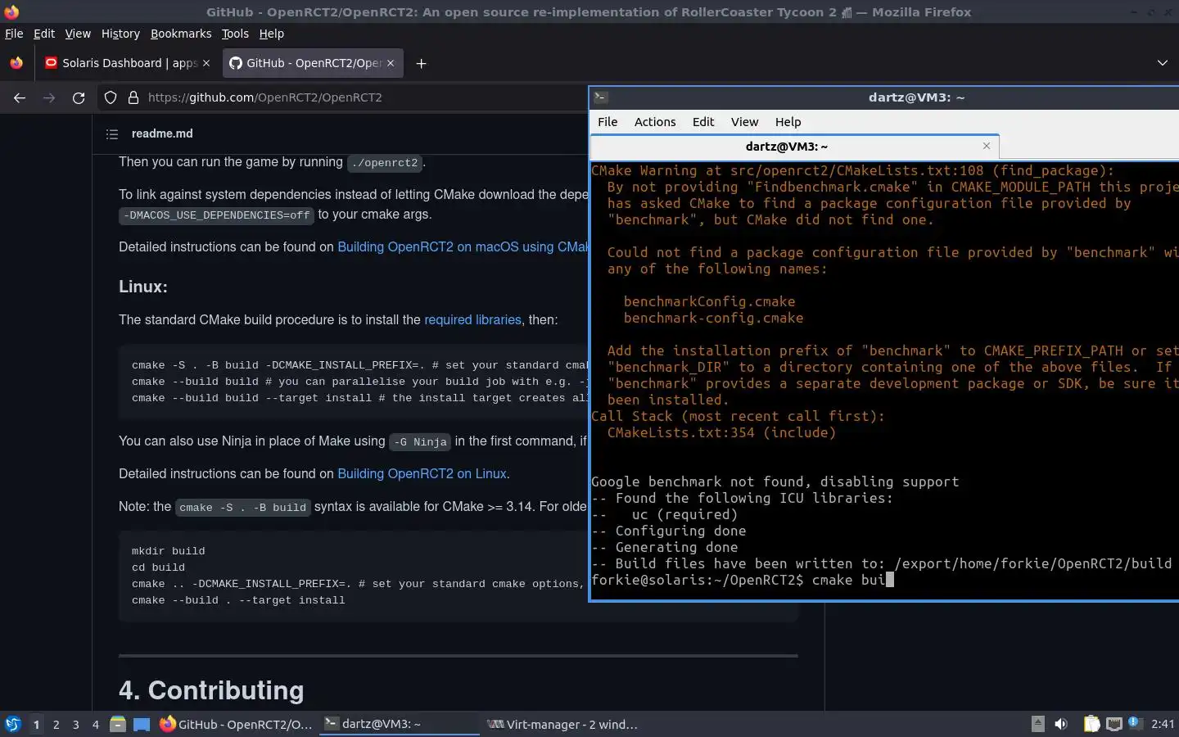The image size is (1179, 737).
Task: Switch to workspace 2
Action: click(x=56, y=725)
